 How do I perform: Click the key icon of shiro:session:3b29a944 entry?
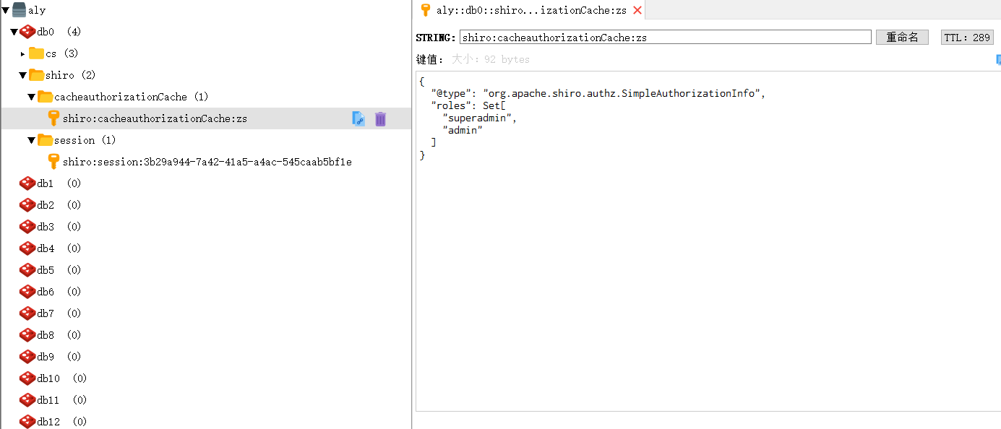tap(53, 161)
